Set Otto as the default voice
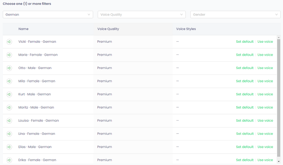The width and height of the screenshot is (283, 165). pos(245,68)
